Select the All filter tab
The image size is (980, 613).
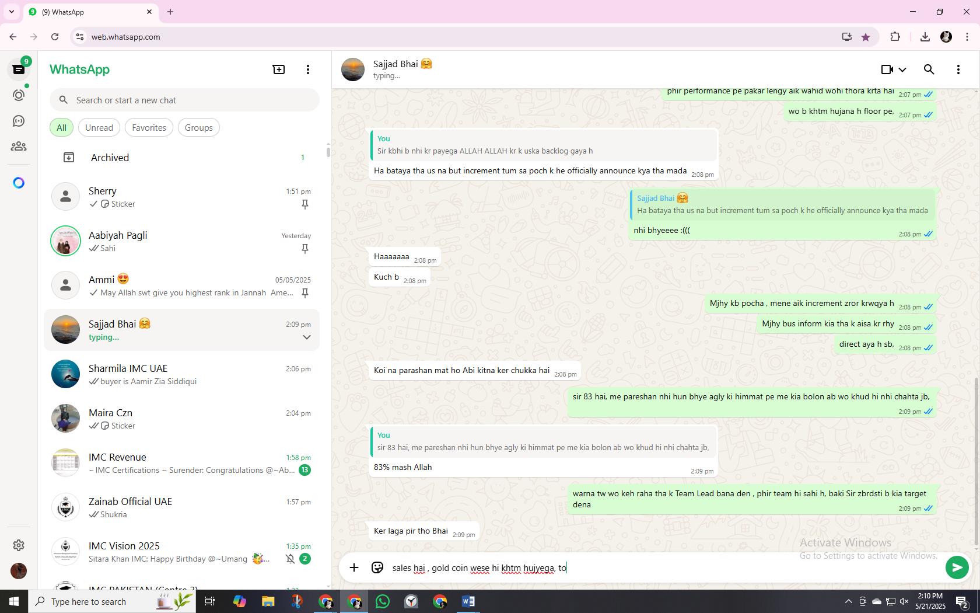61,127
